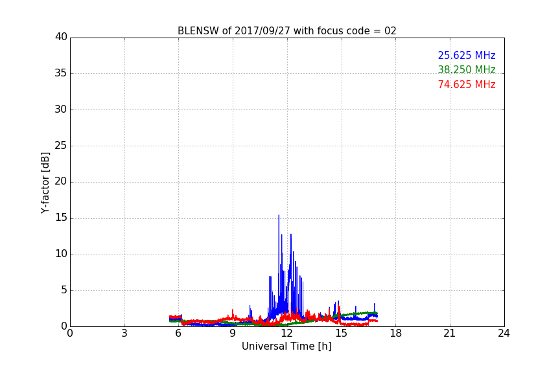Click the 'Universal Time [h]' axis label
The height and width of the screenshot is (373, 560).
pyautogui.click(x=286, y=346)
